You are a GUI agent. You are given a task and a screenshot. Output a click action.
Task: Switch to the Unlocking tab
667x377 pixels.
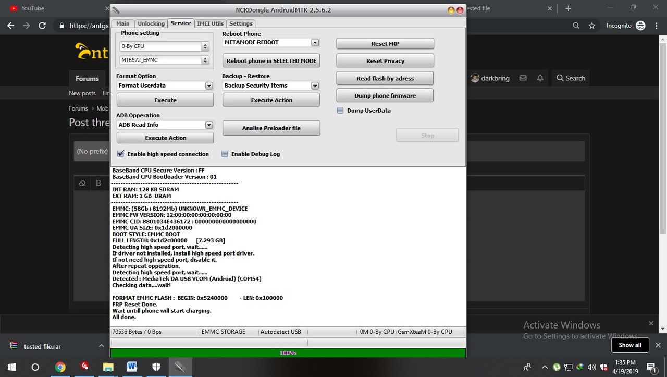tap(151, 23)
